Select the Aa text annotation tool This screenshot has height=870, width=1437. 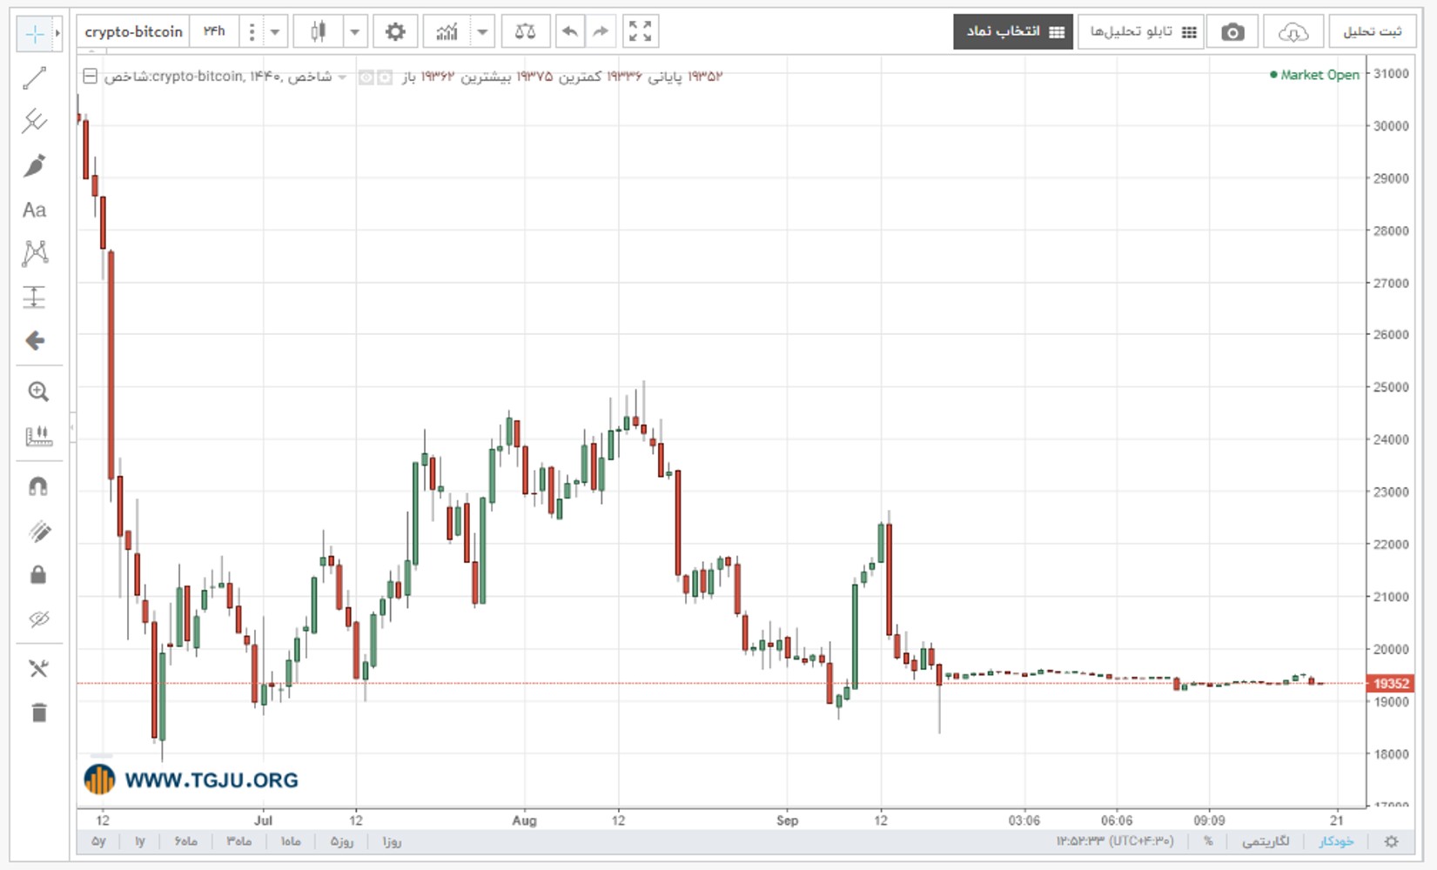coord(35,210)
